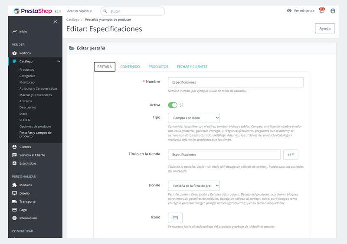Click the Catálogo store icon
This screenshot has width=347, height=244.
point(14,61)
